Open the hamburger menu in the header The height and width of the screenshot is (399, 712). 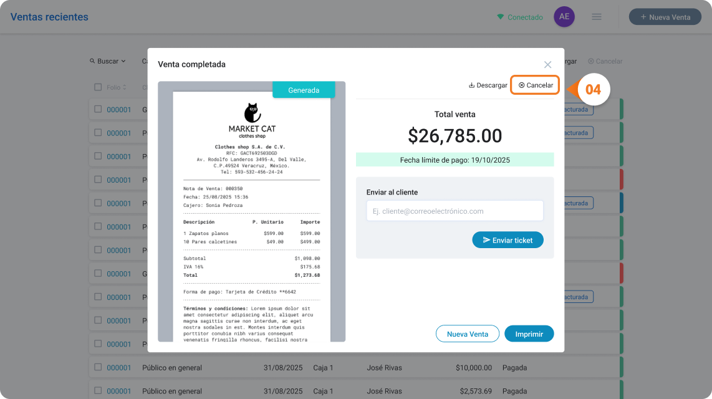tap(596, 17)
